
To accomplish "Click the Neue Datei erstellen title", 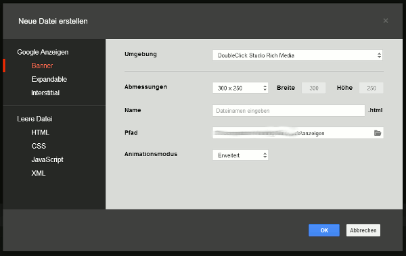I will [x=53, y=21].
